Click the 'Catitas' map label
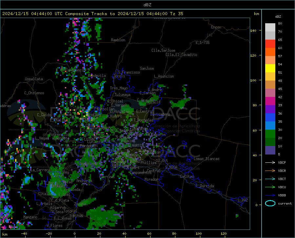 [x=187, y=176]
